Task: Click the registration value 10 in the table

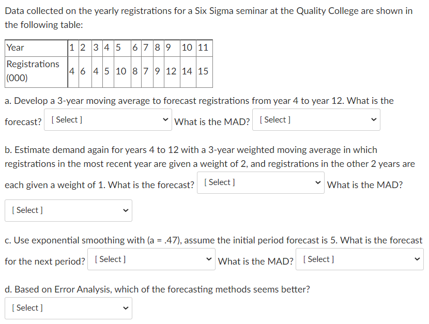Action: pyautogui.click(x=121, y=72)
